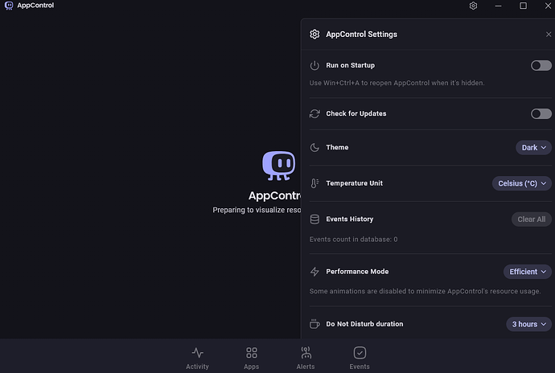The image size is (555, 373).
Task: Click the Do Not Disturb duration label
Action: click(364, 324)
